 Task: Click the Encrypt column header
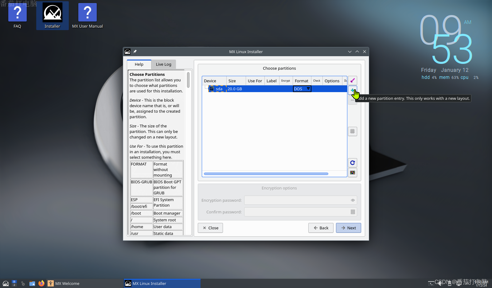click(x=286, y=81)
